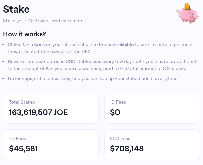Click the '$0' value in 1D Fees
Image resolution: width=203 pixels, height=165 pixels.
115,112
